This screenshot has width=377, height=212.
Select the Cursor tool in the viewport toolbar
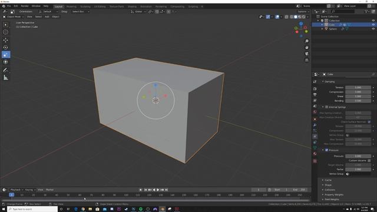[5, 32]
